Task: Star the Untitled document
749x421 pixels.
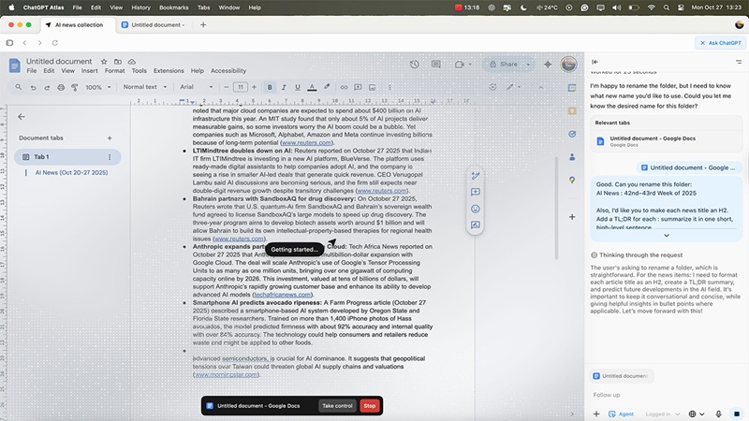Action: coord(103,62)
